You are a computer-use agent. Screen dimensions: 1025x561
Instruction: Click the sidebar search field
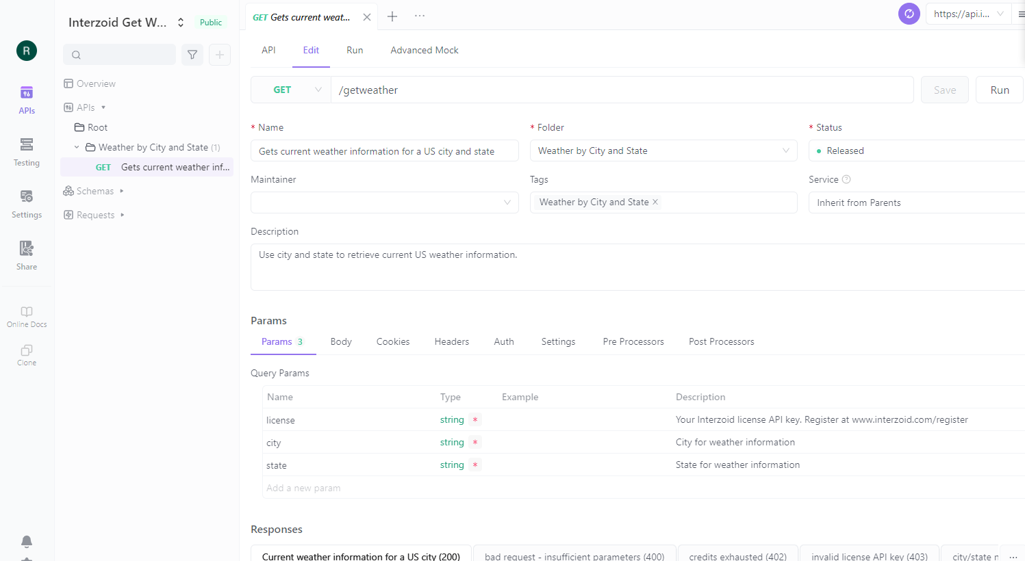(x=120, y=55)
